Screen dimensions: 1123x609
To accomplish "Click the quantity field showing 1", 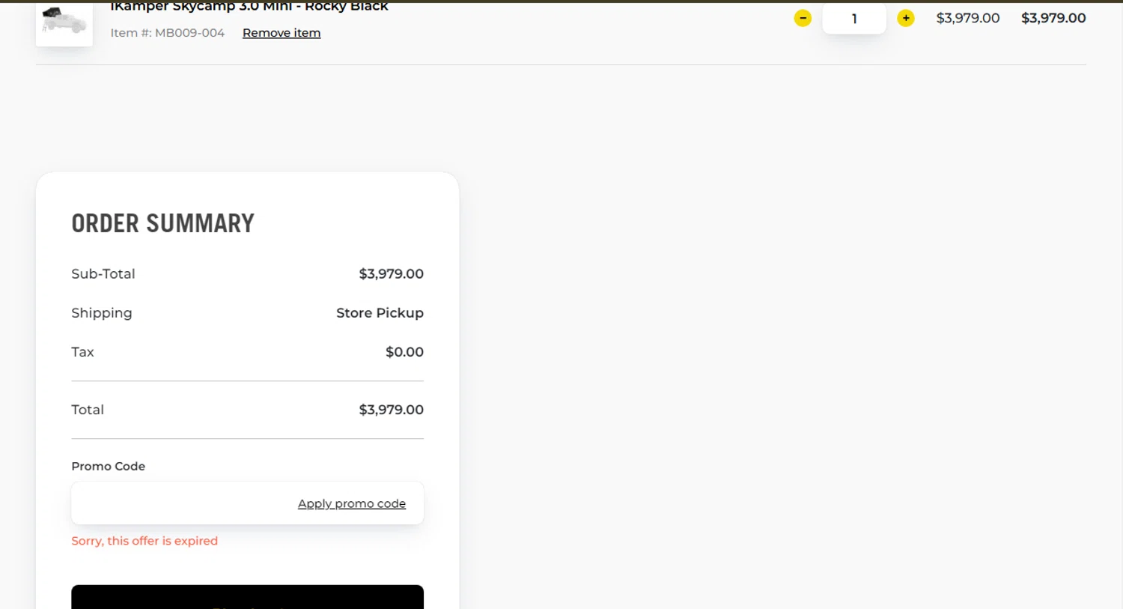I will click(854, 19).
